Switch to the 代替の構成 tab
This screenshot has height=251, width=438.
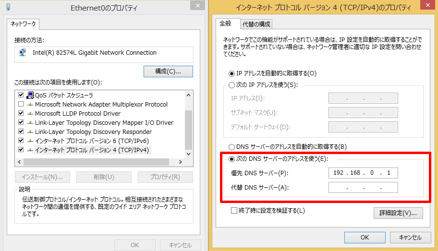coord(256,24)
